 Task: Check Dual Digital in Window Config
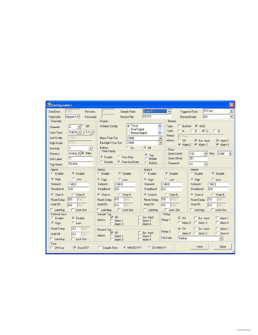(x=128, y=129)
